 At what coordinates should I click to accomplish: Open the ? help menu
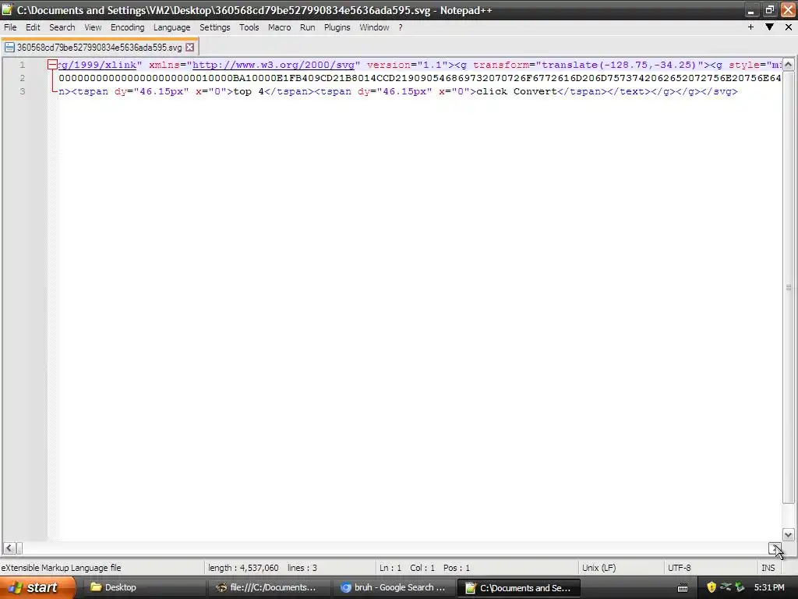tap(401, 27)
